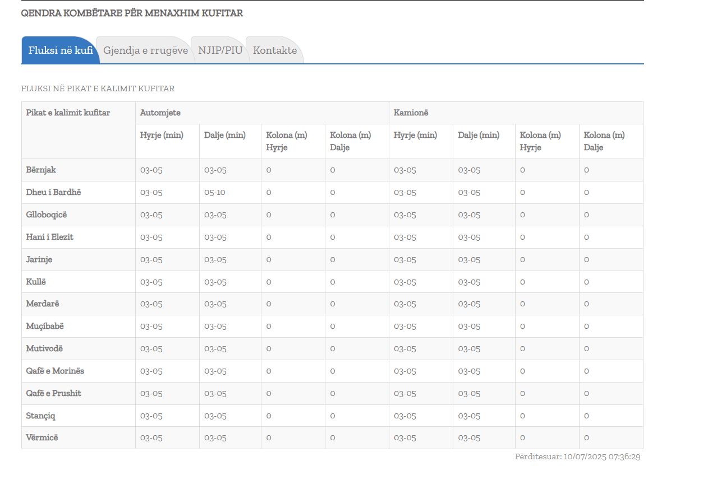The width and height of the screenshot is (717, 480).
Task: Go to the Kontakte tab
Action: (274, 50)
